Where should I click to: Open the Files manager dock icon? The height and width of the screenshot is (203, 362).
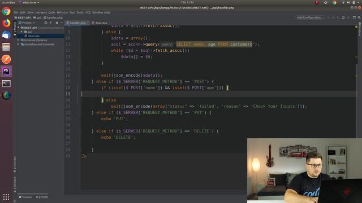[6, 47]
